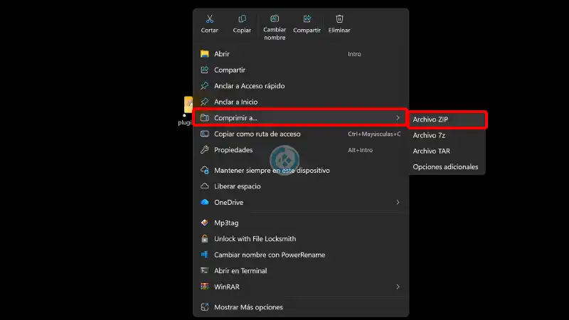Click the Cortar scissors icon
The width and height of the screenshot is (569, 320).
tap(209, 19)
